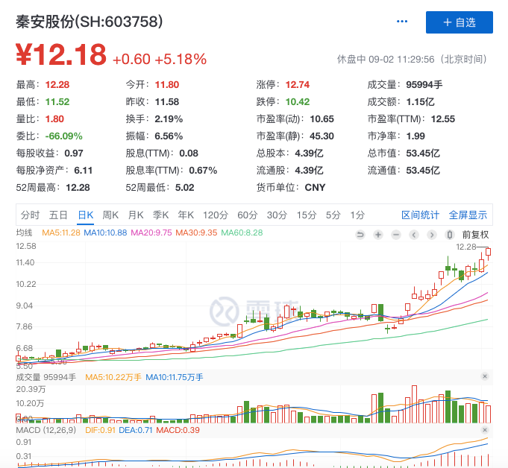Open the three-dot more options menu
The width and height of the screenshot is (508, 468).
(x=402, y=22)
